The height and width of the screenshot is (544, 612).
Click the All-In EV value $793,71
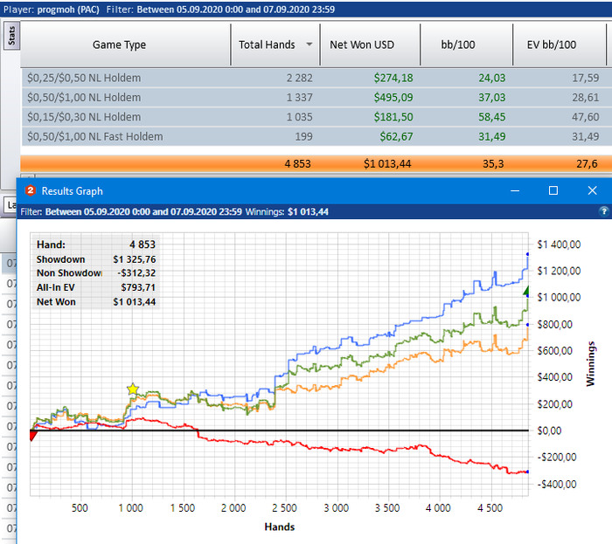[138, 287]
